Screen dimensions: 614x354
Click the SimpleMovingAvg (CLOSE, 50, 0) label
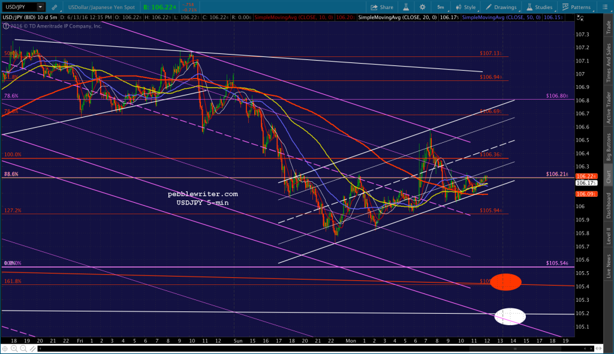501,17
